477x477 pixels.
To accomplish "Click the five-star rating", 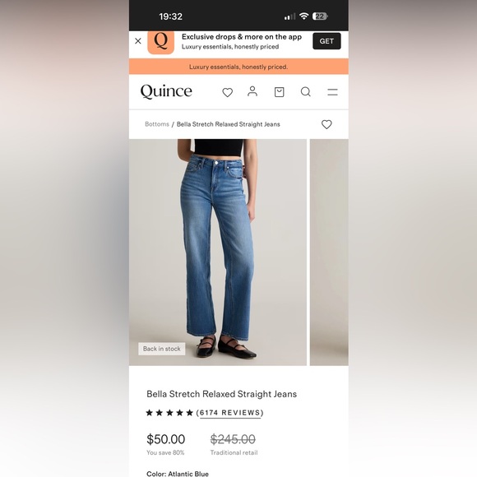I will (x=169, y=413).
